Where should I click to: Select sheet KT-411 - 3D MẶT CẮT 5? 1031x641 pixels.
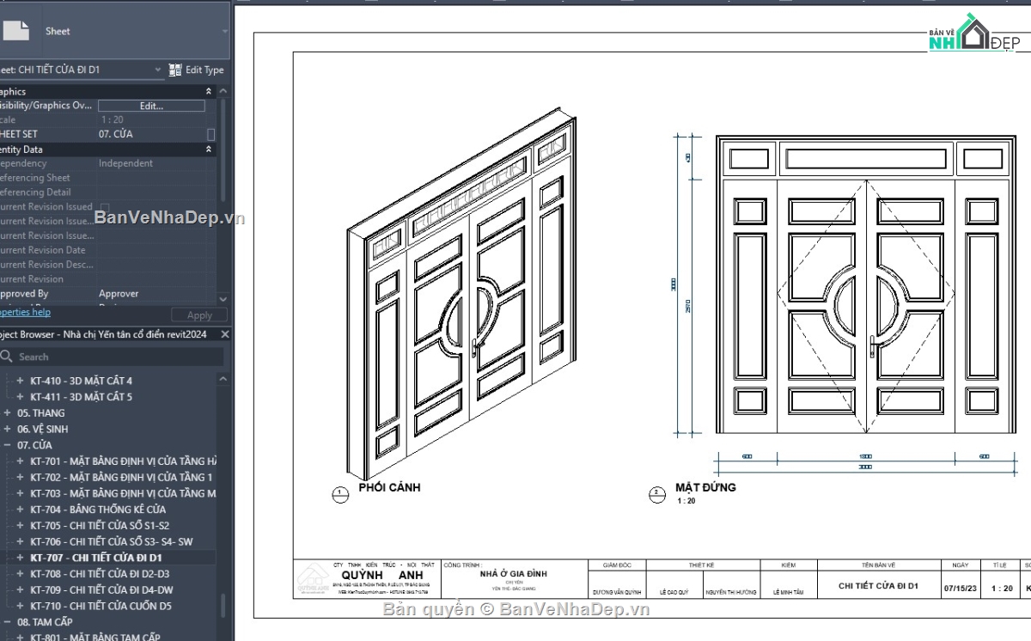click(81, 397)
